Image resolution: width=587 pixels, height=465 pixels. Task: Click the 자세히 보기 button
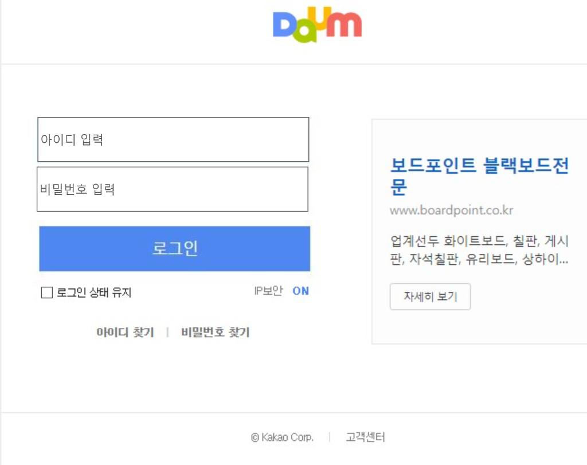click(x=431, y=296)
